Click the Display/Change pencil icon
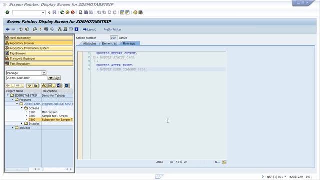The image size is (320, 180). tap(21, 29)
